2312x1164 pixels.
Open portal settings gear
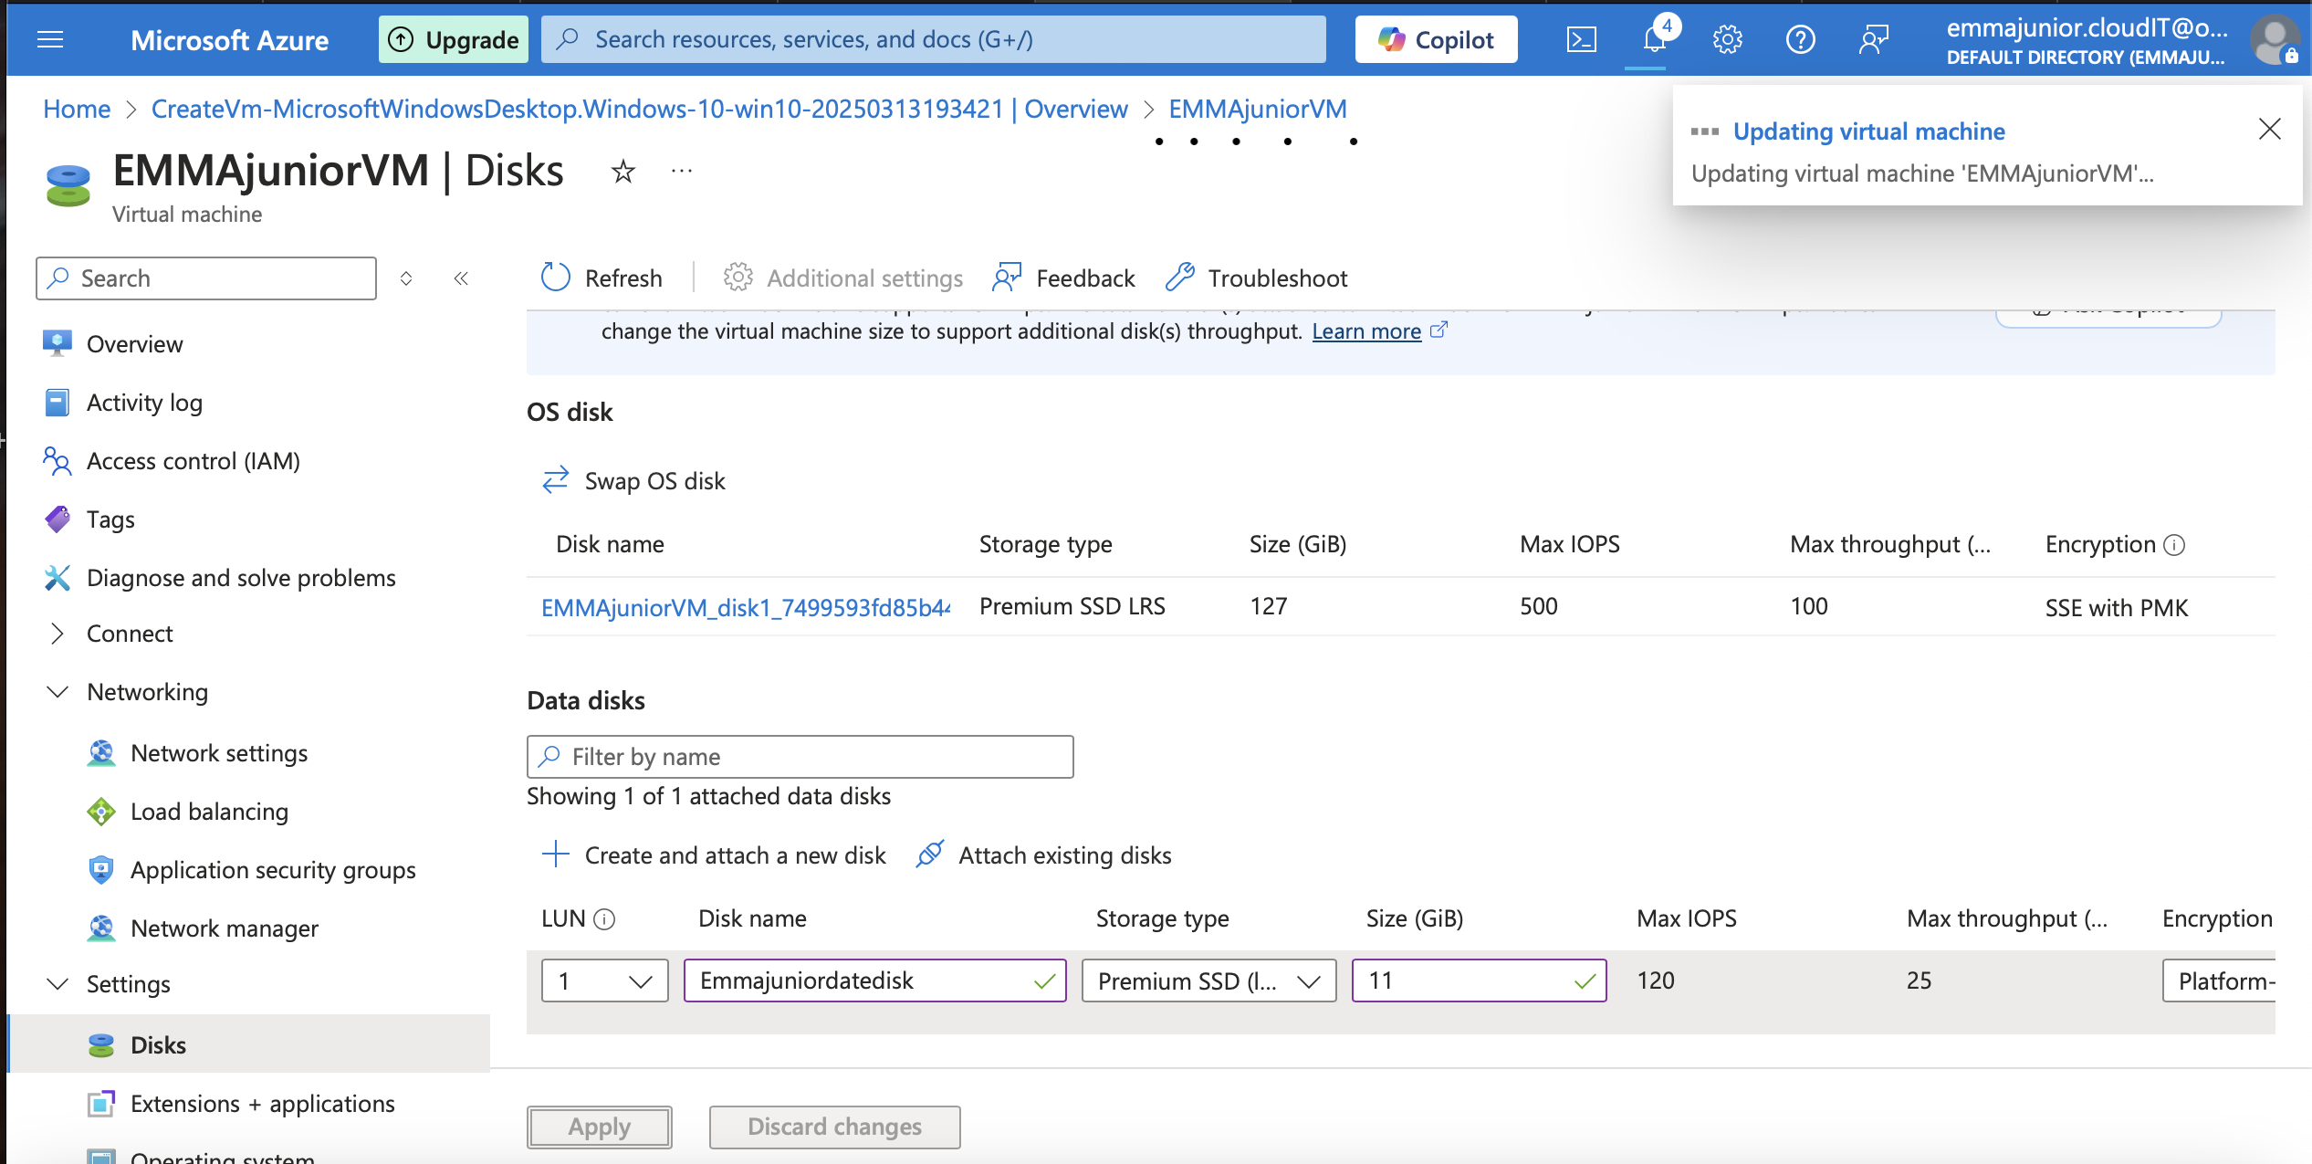point(1727,39)
